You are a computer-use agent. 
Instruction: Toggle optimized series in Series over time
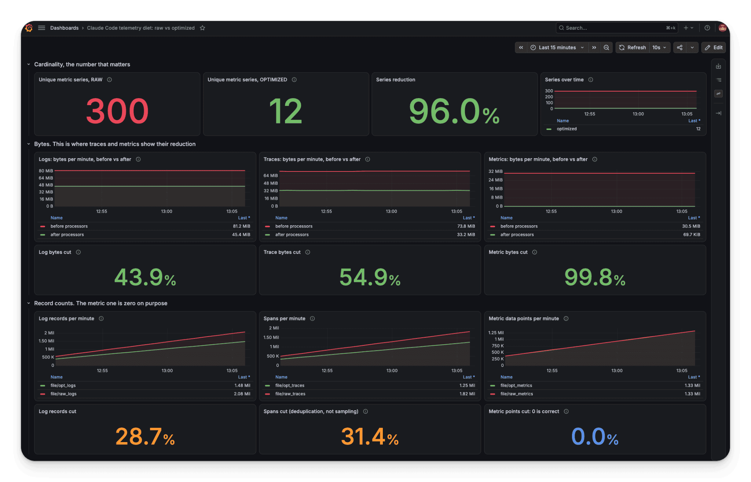(x=567, y=129)
